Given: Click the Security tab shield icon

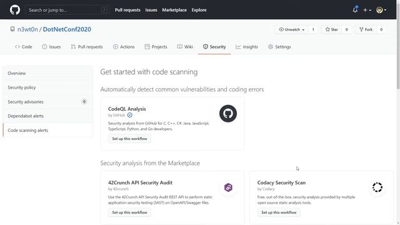Looking at the screenshot, I should [x=206, y=47].
